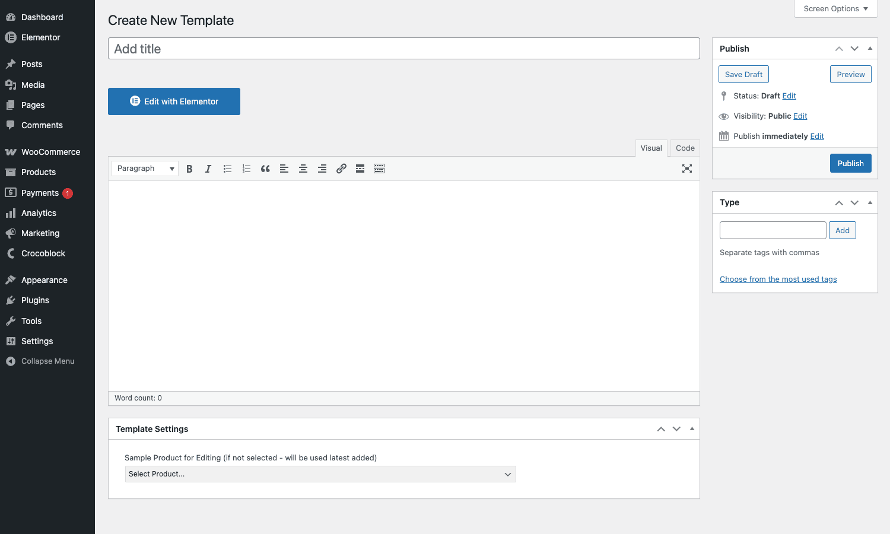Move Type panel up
The width and height of the screenshot is (890, 534).
point(839,202)
